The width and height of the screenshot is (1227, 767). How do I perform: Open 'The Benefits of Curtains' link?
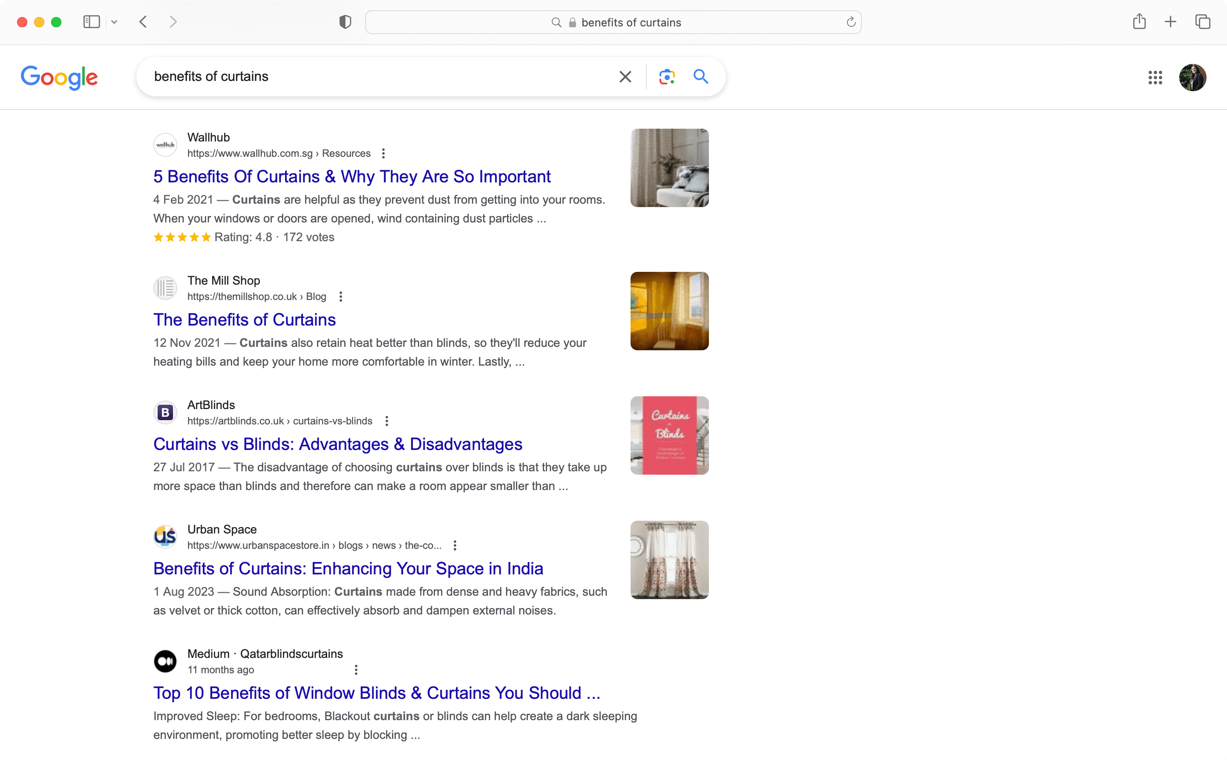245,320
